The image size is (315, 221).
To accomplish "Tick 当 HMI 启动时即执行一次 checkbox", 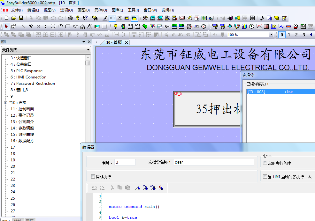I will coord(265,177).
